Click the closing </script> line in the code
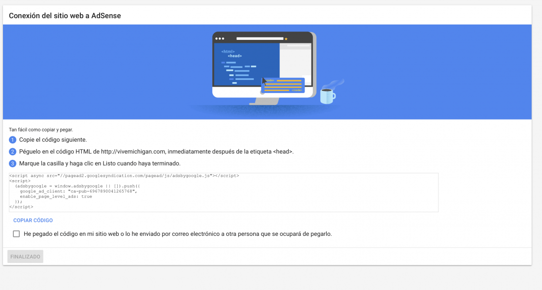542x290 pixels. [x=21, y=207]
